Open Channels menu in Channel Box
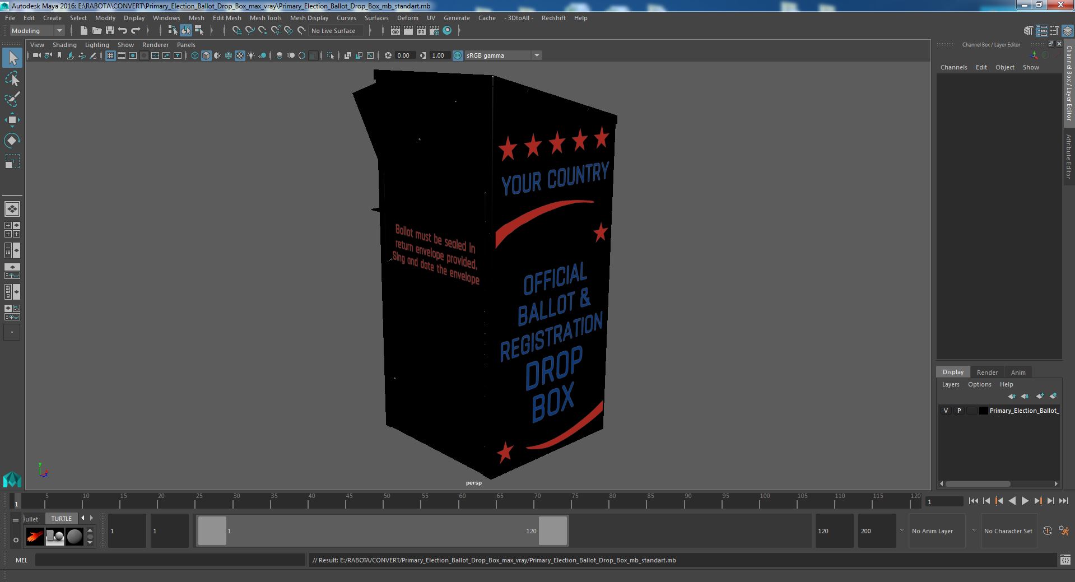 point(953,67)
